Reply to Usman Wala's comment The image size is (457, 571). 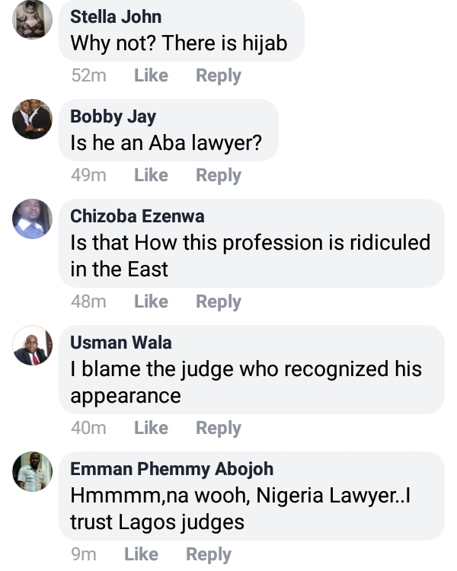pyautogui.click(x=218, y=428)
